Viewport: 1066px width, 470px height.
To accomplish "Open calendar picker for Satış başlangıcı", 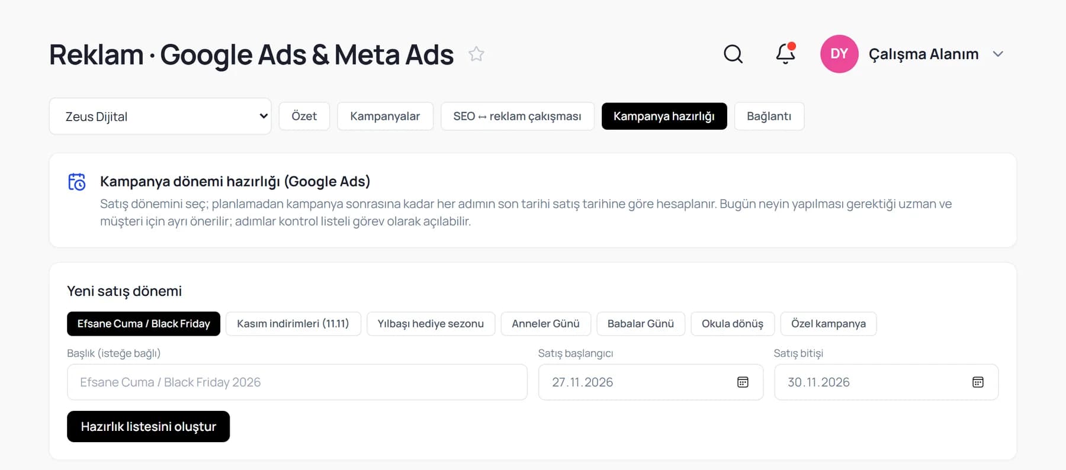I will pyautogui.click(x=743, y=382).
